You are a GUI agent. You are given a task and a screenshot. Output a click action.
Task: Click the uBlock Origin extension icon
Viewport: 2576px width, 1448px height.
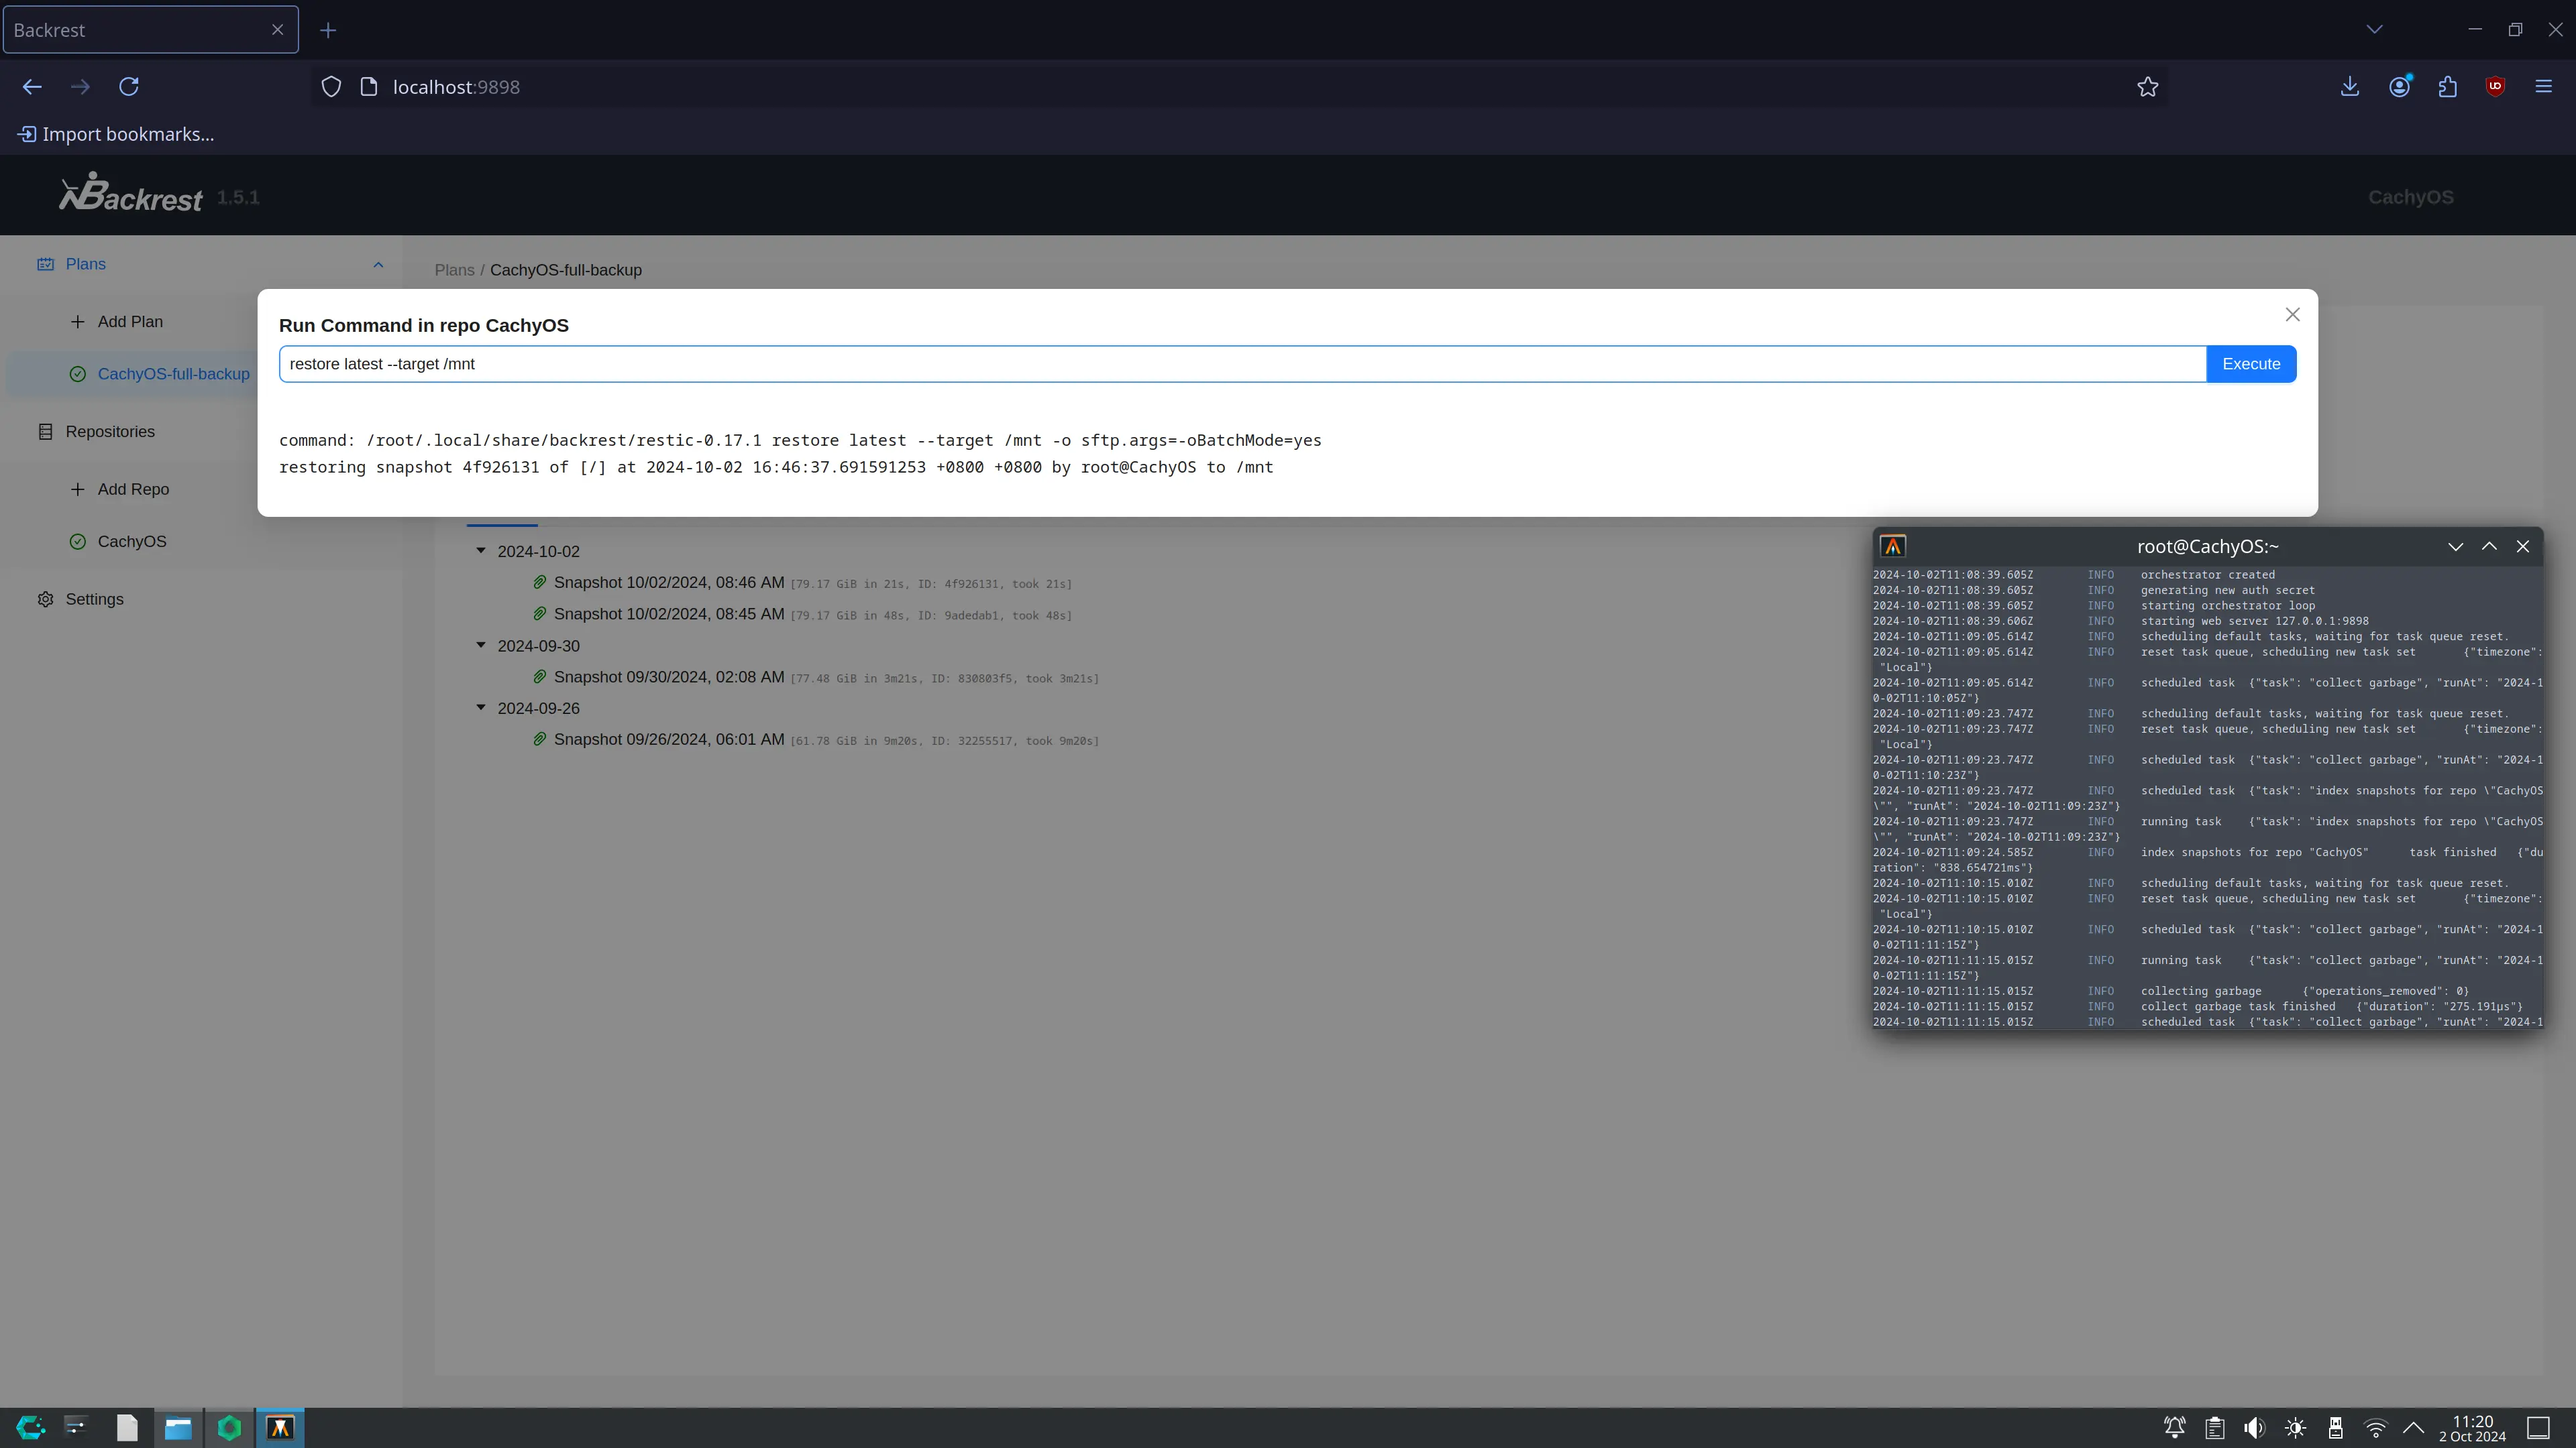click(x=2495, y=87)
